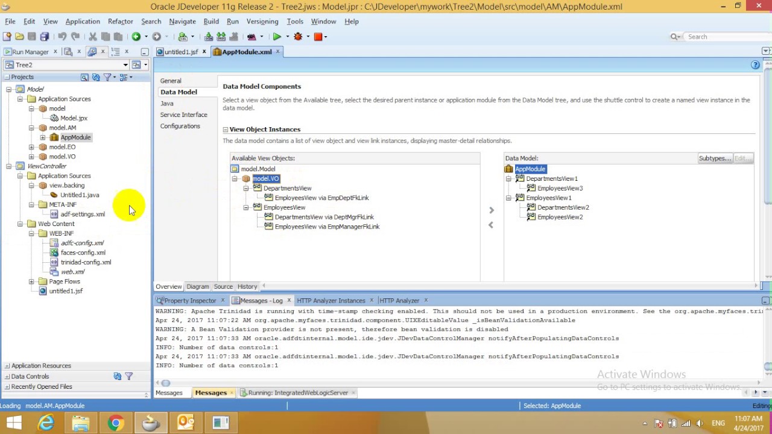Remove view instance with the left shuttle arrow
The image size is (772, 434).
[491, 225]
